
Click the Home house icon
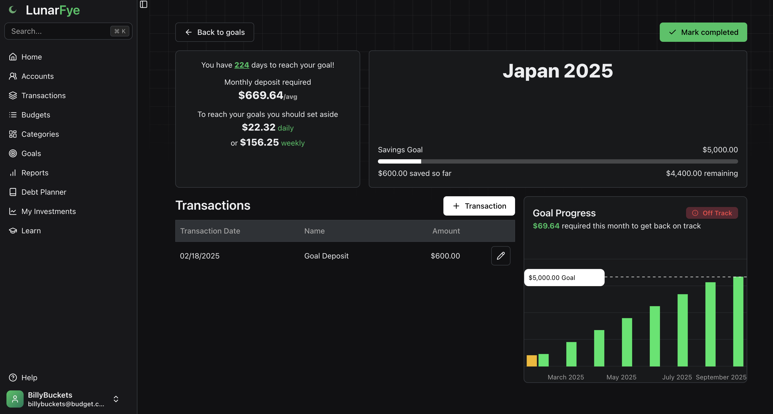coord(13,57)
